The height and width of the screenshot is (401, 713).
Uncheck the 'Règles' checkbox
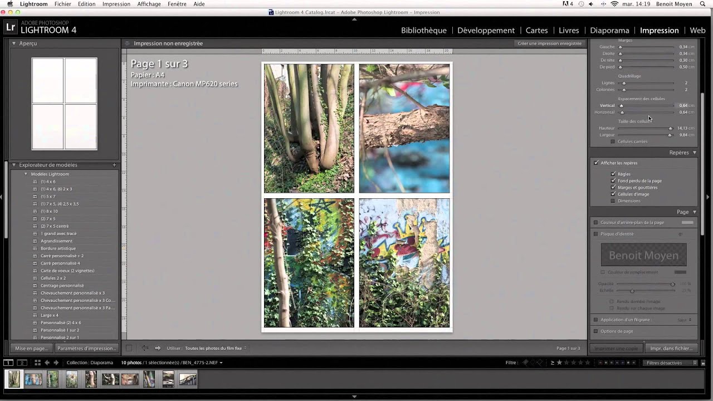[x=613, y=174]
